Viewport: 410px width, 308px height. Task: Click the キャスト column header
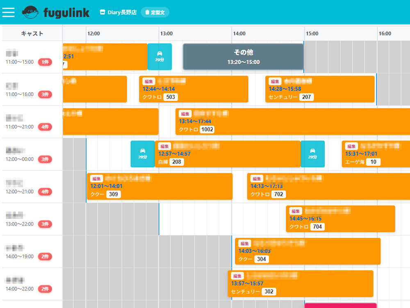click(32, 34)
